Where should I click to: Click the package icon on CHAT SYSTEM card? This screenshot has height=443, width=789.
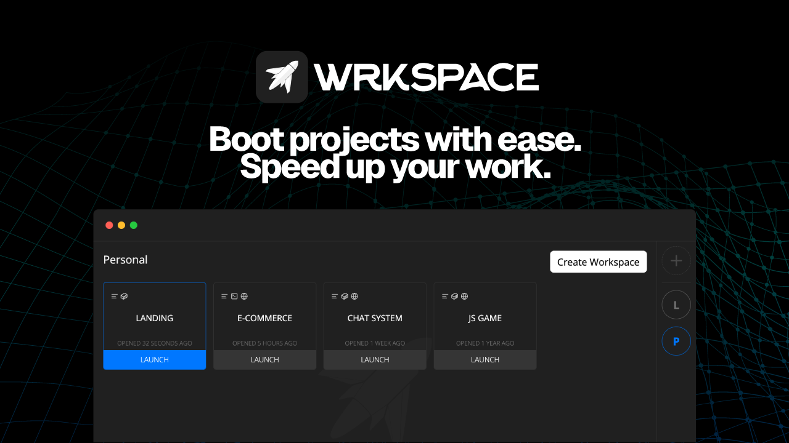(x=343, y=296)
